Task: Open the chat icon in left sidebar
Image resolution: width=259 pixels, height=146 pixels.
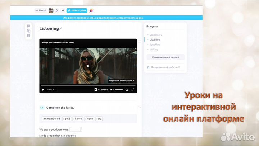Action: tap(28, 26)
